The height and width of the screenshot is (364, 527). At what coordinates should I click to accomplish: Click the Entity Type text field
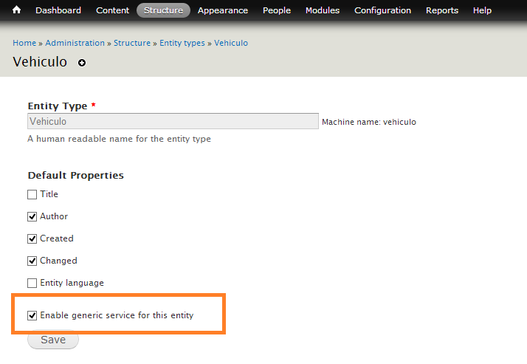pyautogui.click(x=173, y=122)
